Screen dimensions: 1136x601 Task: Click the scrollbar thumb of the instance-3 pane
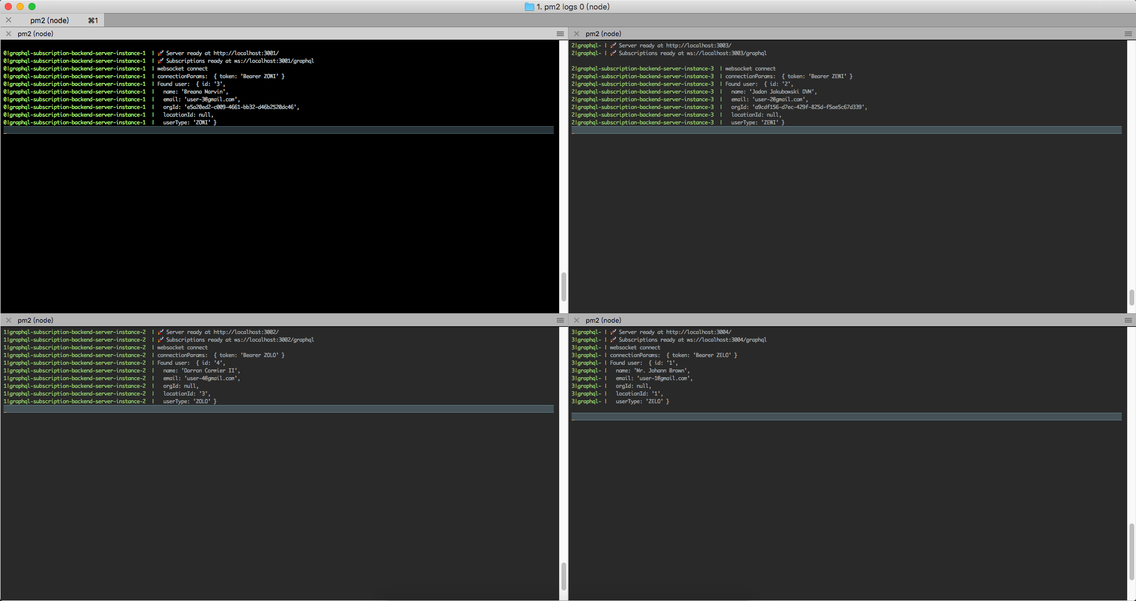point(1131,297)
